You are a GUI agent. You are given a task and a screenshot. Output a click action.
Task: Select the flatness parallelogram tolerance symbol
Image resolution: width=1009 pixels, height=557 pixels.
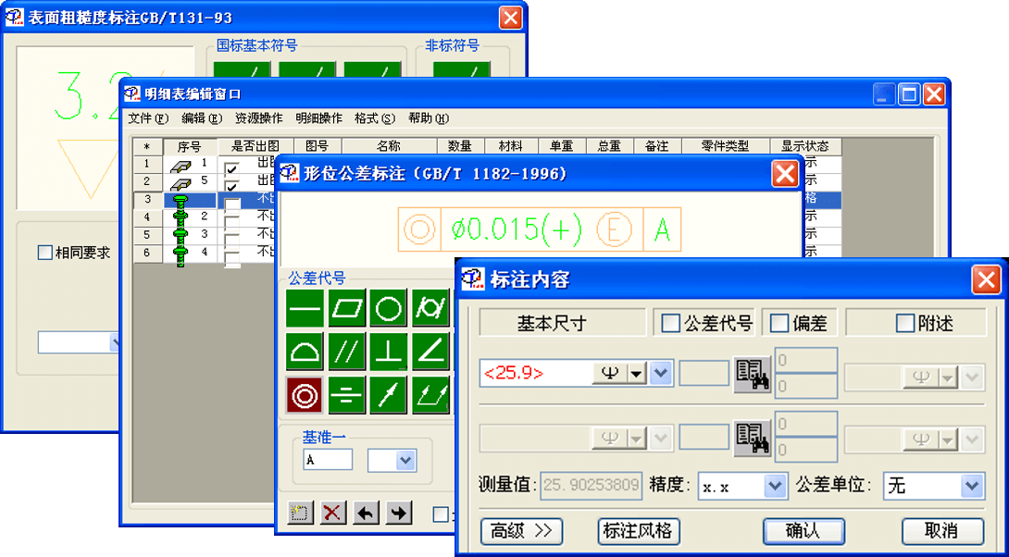click(x=347, y=308)
